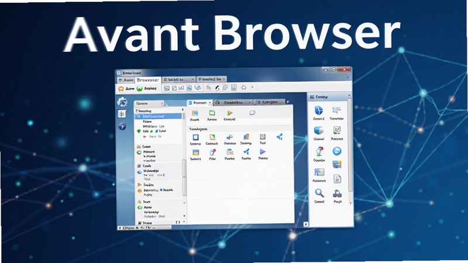Click the gray calendar icon labeled Text

263,137
